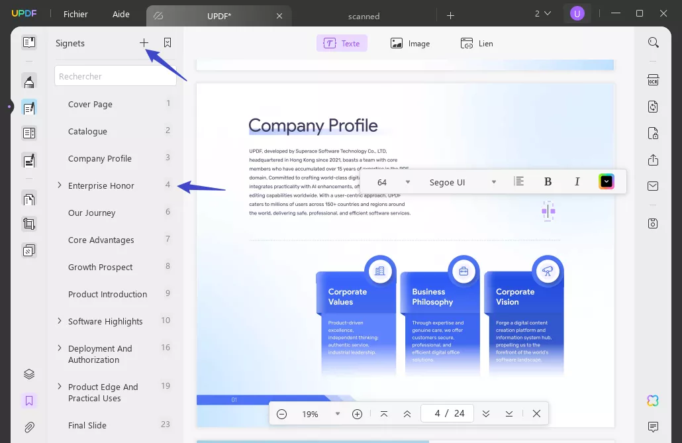Open a new tab with plus
682x443 pixels.
point(451,16)
